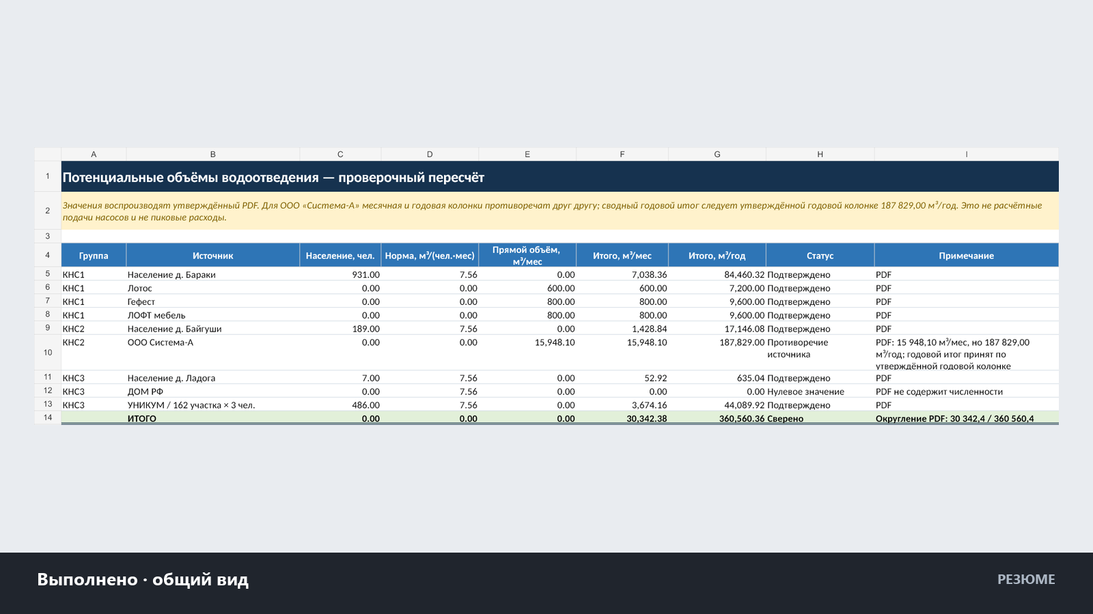
Task: Select the yearly value 44,089.92 cell
Action: tap(717, 405)
